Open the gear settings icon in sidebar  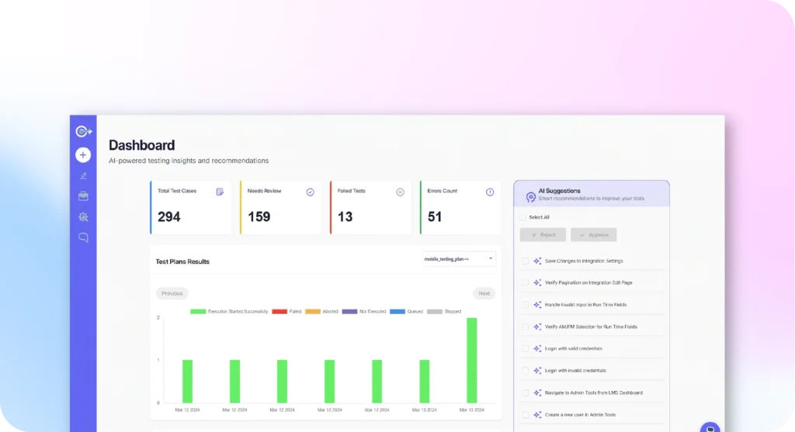click(83, 217)
